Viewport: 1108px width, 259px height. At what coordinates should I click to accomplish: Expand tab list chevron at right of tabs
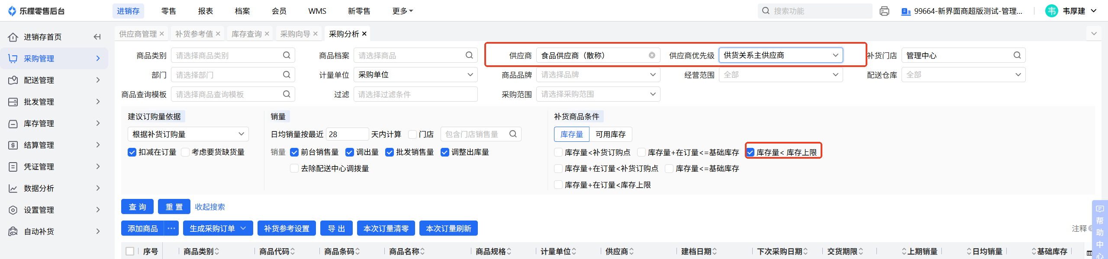1094,34
